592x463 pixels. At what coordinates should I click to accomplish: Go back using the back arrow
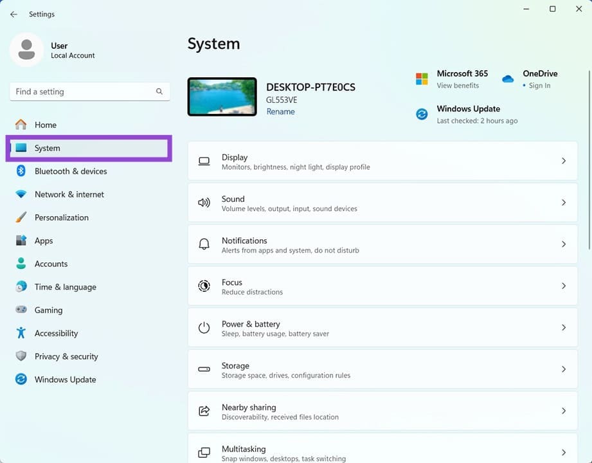[13, 14]
